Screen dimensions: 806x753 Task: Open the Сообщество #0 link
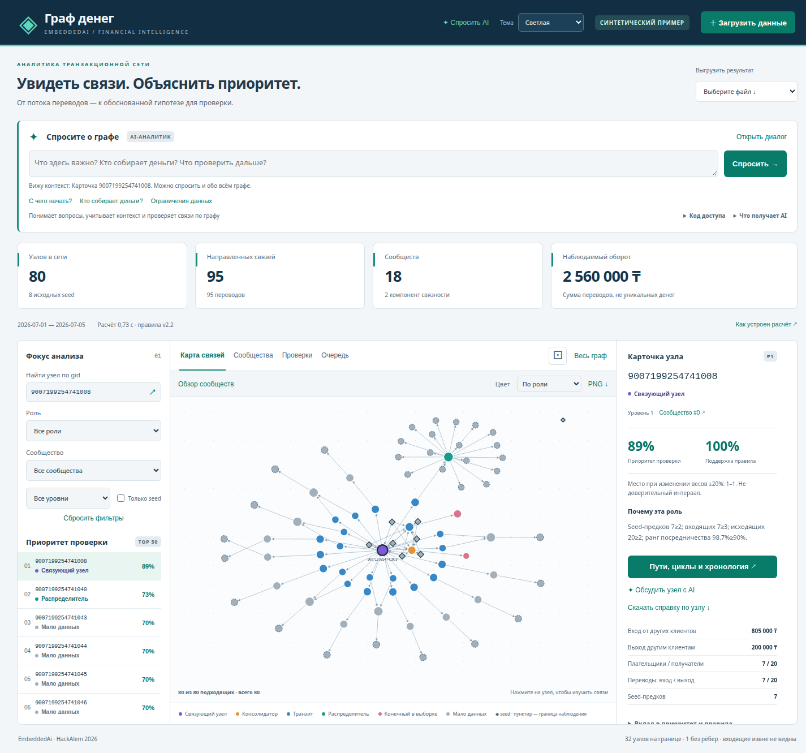682,412
